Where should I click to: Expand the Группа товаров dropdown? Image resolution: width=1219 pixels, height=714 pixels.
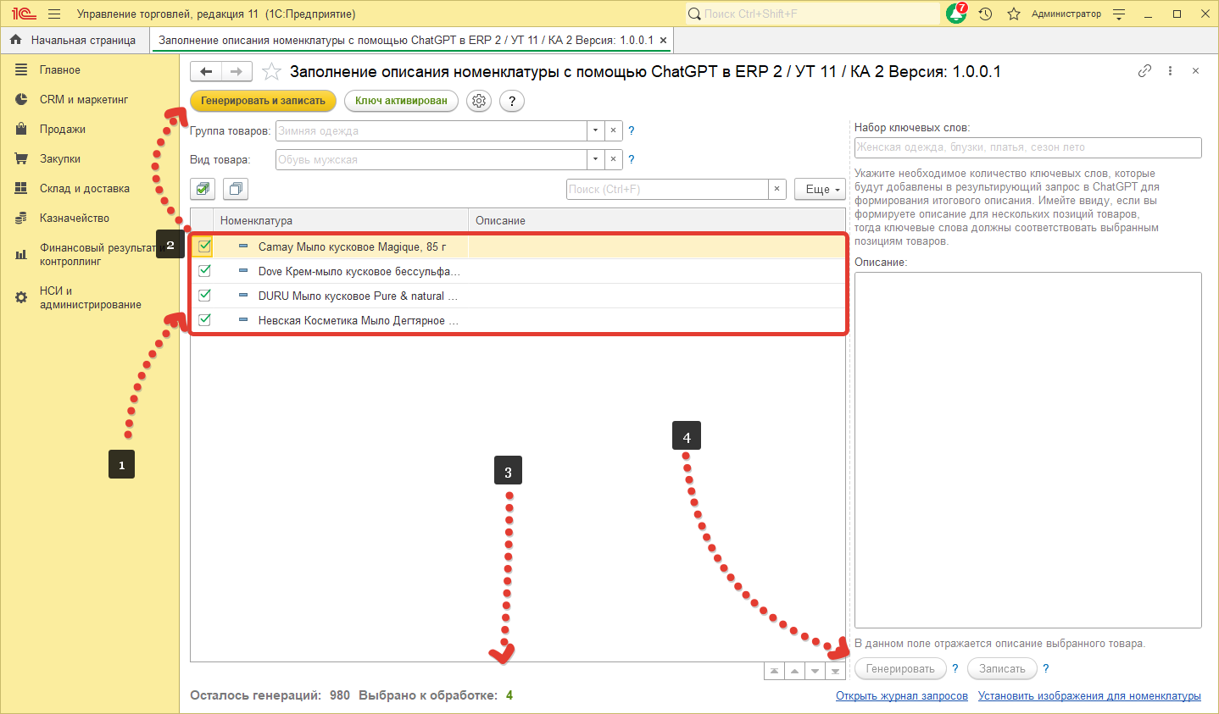click(x=595, y=131)
